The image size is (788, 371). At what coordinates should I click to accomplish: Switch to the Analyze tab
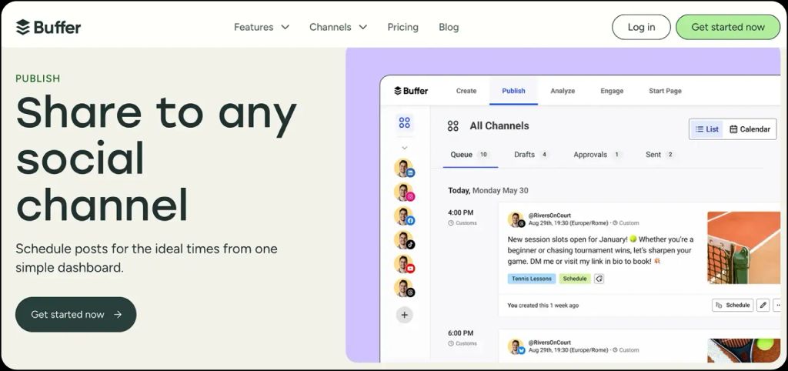[x=563, y=91]
